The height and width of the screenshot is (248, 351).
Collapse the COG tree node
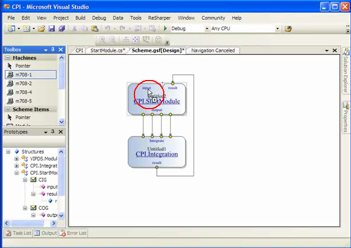pyautogui.click(x=25, y=208)
